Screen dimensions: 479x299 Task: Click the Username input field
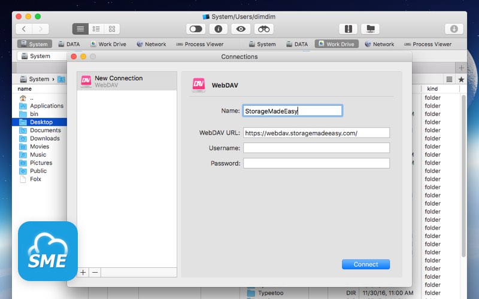tap(316, 148)
